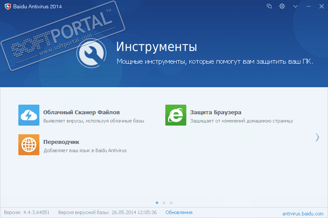Open the Cloud File Scanner icon

pos(29,115)
